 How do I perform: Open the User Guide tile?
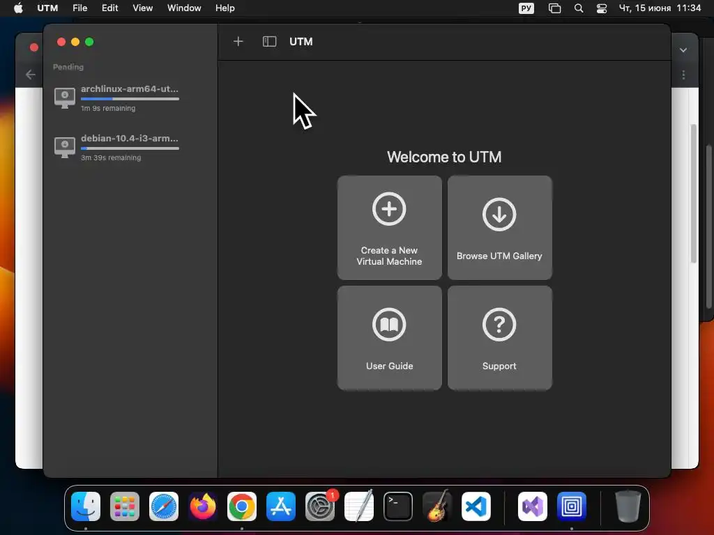coord(389,338)
